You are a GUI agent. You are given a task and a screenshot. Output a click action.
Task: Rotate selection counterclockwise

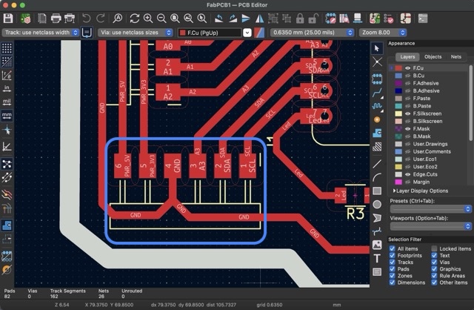tap(219, 19)
